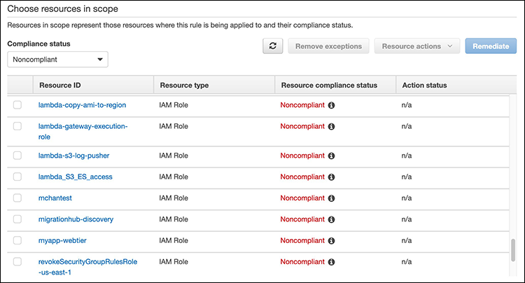Image resolution: width=525 pixels, height=283 pixels.
Task: Click info icon for lambda-s3-log-pusher status
Action: (x=331, y=156)
